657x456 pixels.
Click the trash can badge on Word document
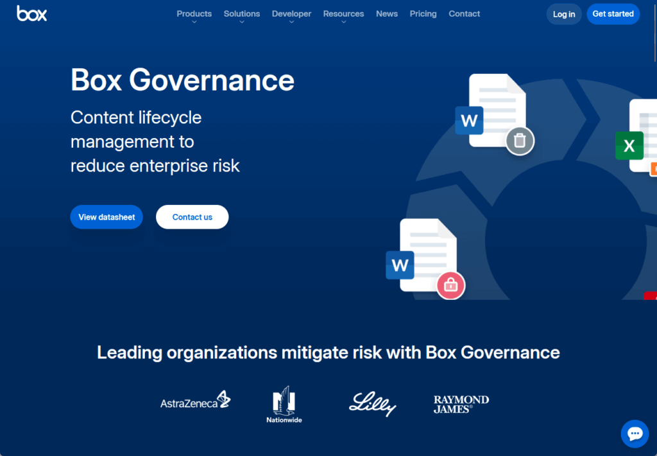(520, 141)
